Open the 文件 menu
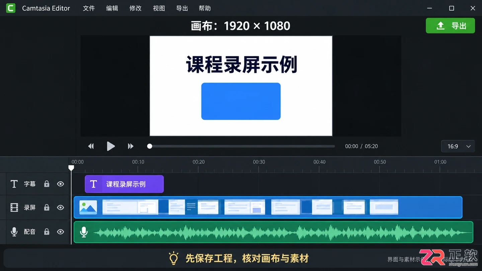The image size is (482, 271). point(89,8)
